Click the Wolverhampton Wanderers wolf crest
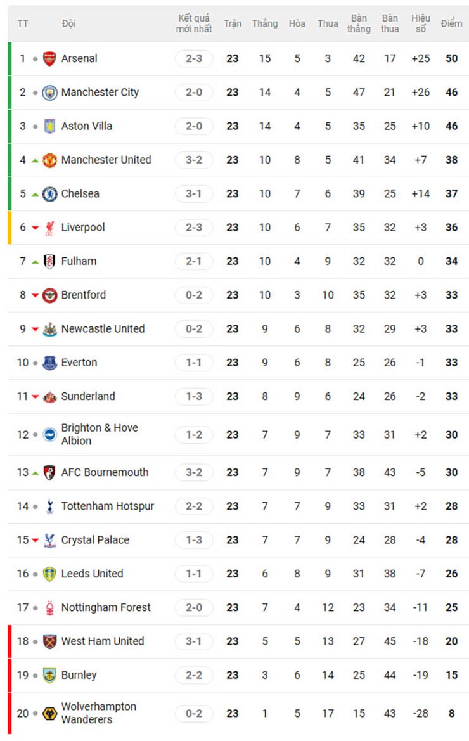The image size is (469, 741). [x=49, y=714]
